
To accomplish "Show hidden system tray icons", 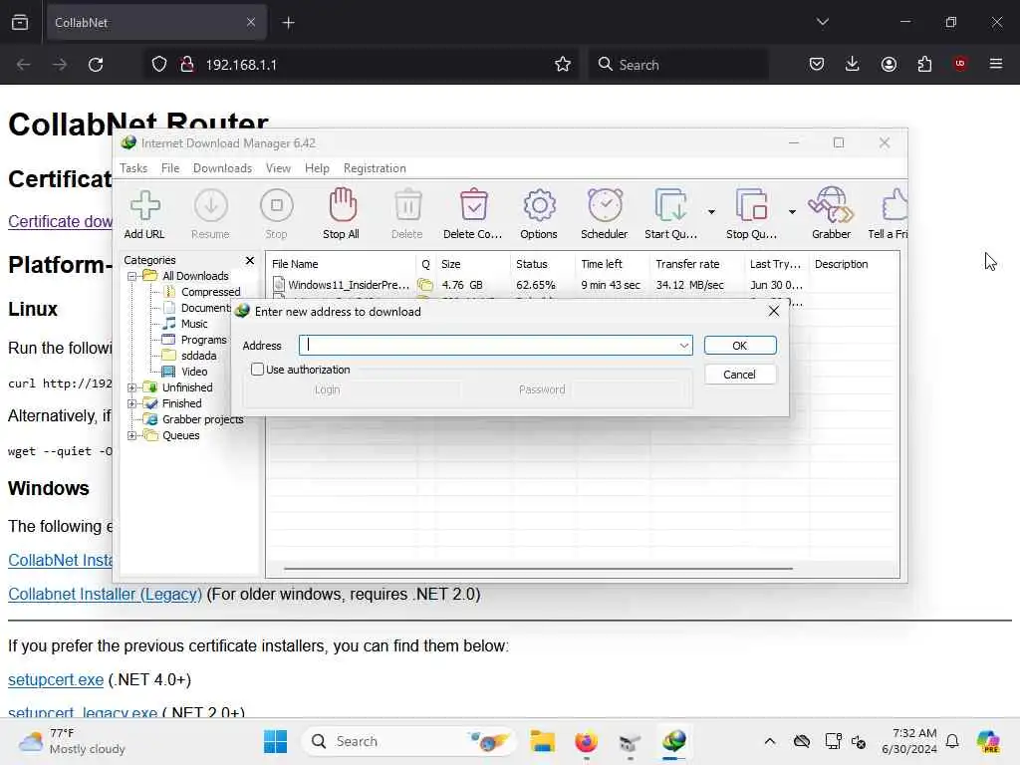I will point(770,741).
